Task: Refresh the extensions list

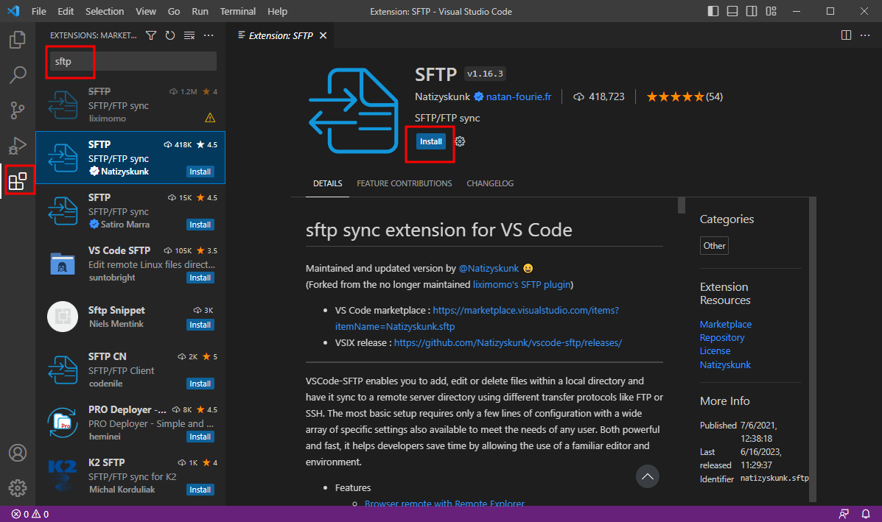Action: (x=170, y=35)
